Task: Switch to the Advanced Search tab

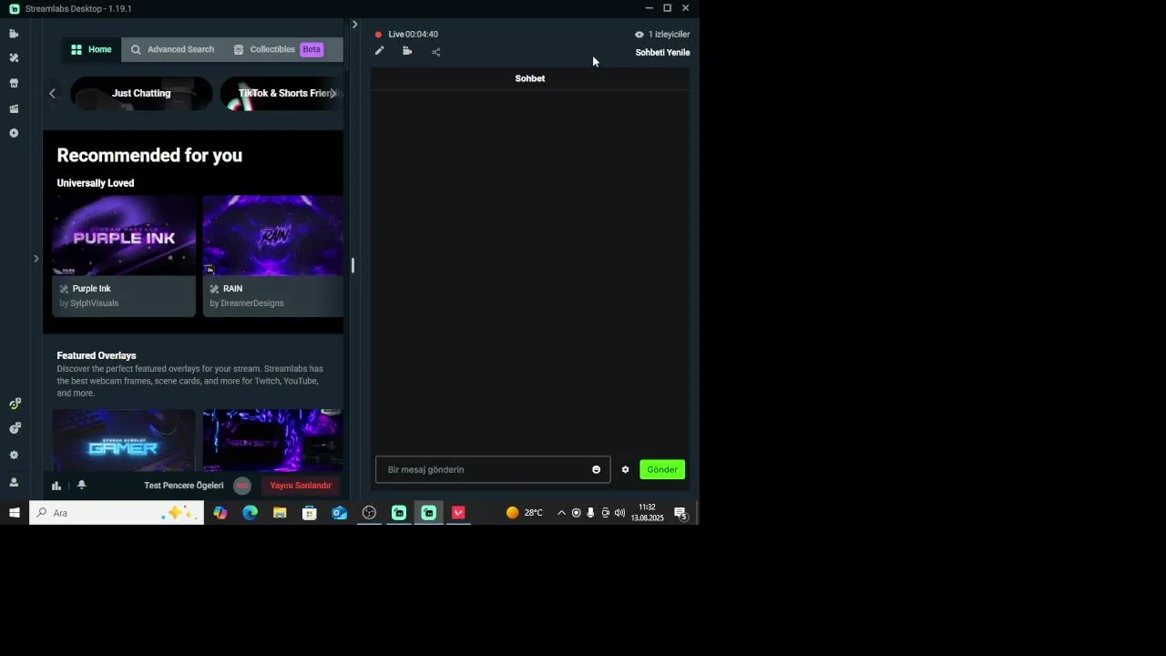Action: click(x=172, y=49)
